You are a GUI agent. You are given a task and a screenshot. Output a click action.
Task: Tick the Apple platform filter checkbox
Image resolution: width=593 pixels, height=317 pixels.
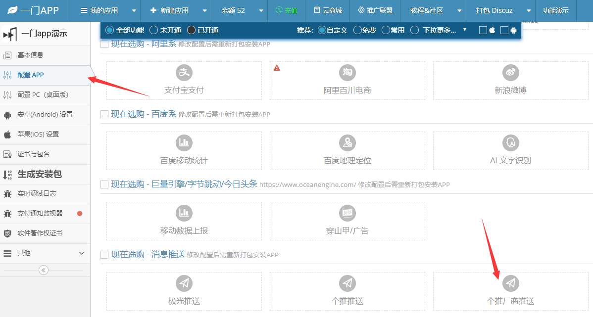pos(483,30)
